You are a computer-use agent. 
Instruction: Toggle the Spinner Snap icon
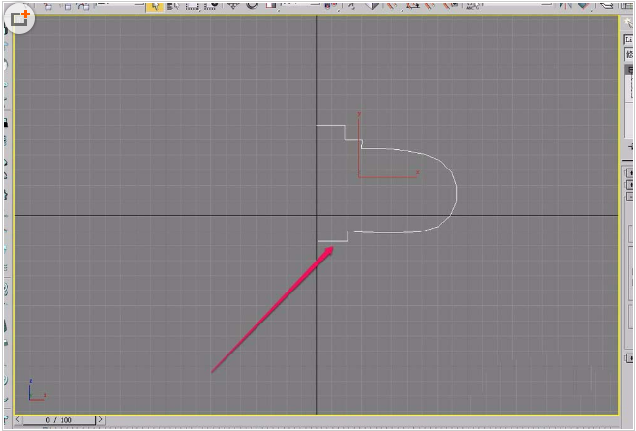451,6
